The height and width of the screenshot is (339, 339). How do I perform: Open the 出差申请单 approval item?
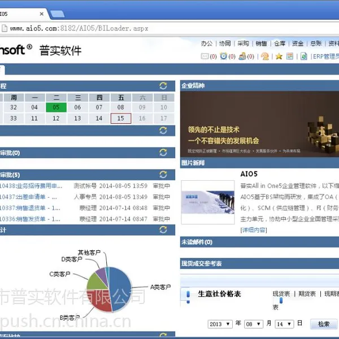(28, 197)
